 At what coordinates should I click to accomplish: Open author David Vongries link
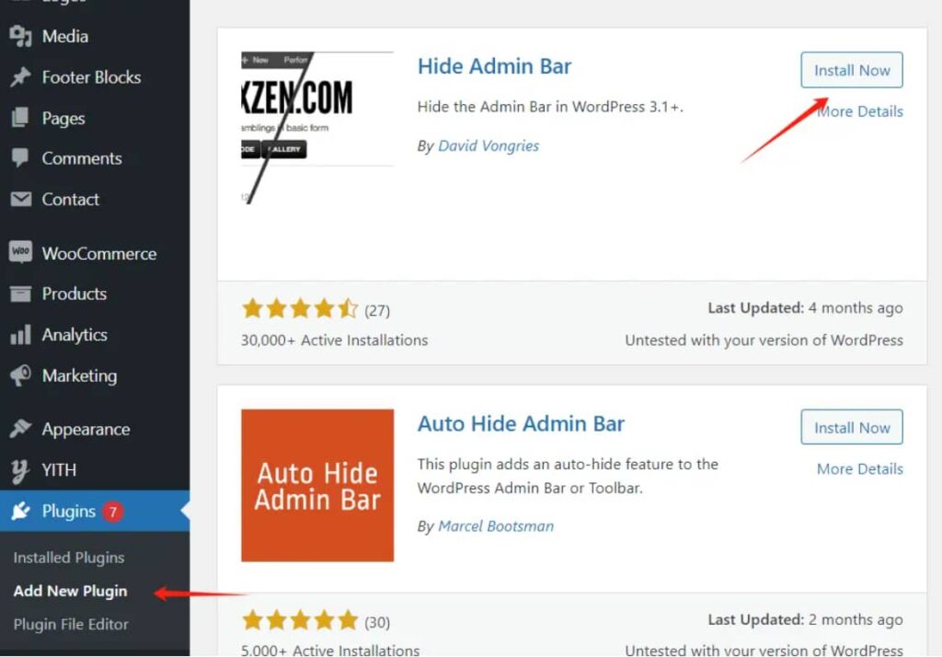(x=488, y=145)
